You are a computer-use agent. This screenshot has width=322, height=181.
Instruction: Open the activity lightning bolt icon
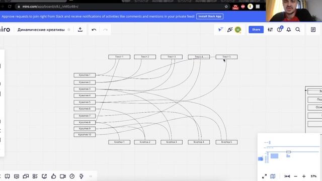click(82, 176)
